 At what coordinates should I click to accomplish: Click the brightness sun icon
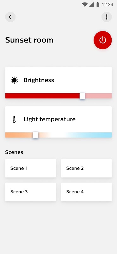14,80
